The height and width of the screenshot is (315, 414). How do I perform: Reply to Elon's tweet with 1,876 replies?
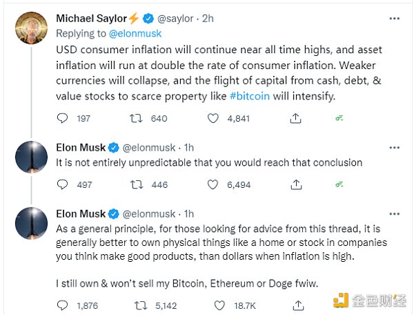pyautogui.click(x=63, y=305)
